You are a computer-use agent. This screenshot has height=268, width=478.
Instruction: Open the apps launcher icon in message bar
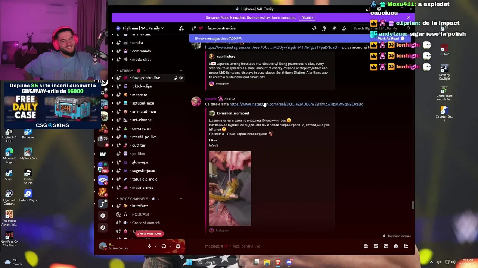point(406,246)
